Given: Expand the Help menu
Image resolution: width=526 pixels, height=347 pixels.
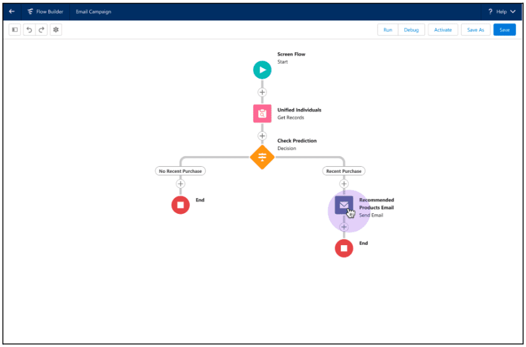Looking at the screenshot, I should (x=502, y=11).
